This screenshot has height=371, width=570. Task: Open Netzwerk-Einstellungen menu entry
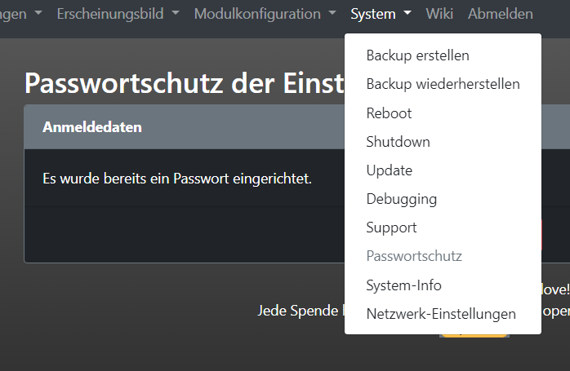(440, 314)
